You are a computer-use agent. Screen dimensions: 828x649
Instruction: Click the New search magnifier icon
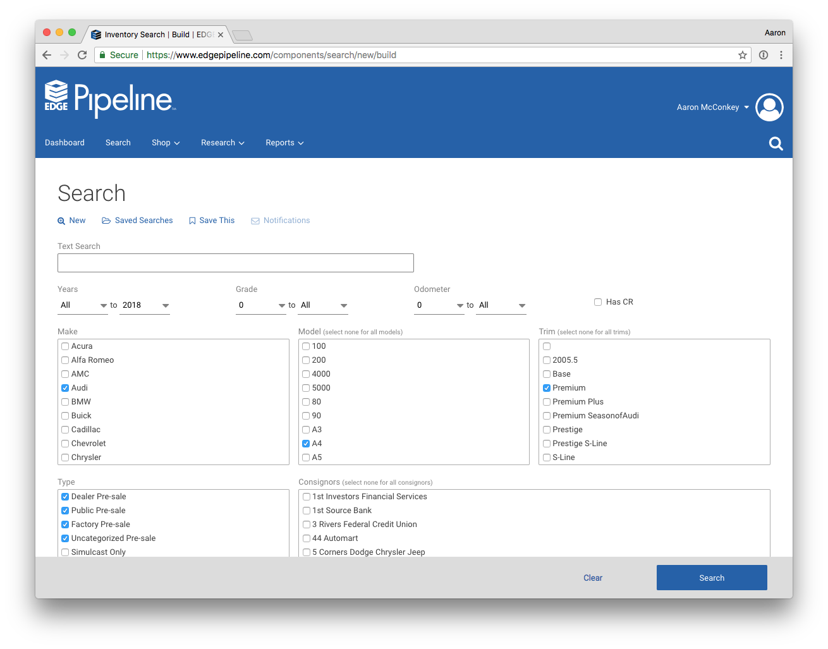pyautogui.click(x=61, y=221)
